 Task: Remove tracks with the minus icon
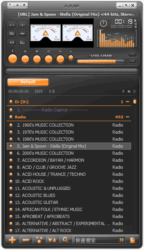[x=26, y=240]
